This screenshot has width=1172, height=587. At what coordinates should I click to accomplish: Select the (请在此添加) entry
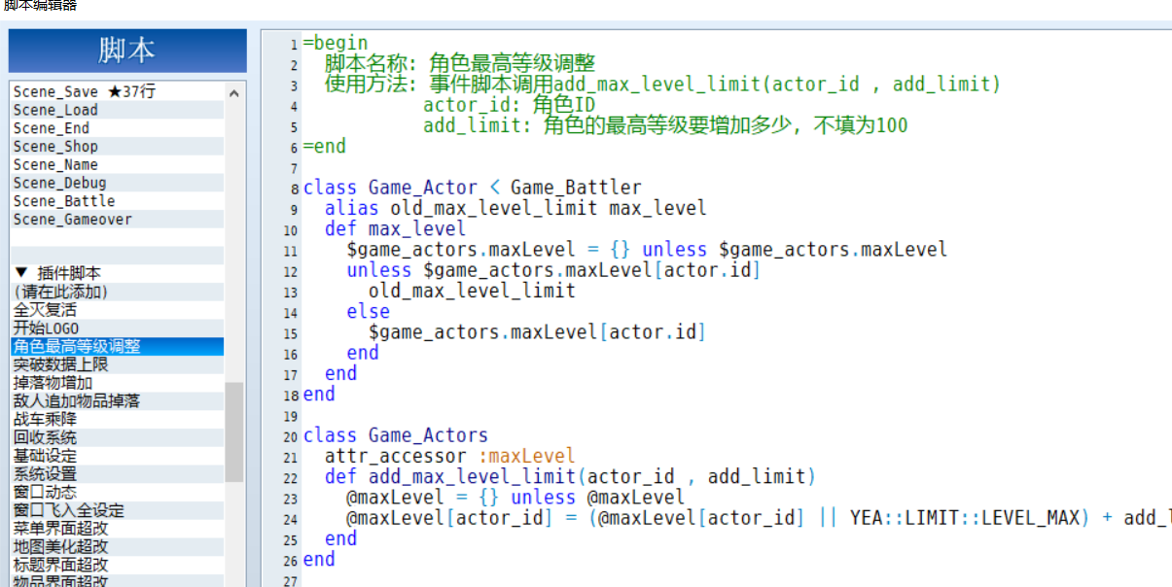pyautogui.click(x=118, y=292)
